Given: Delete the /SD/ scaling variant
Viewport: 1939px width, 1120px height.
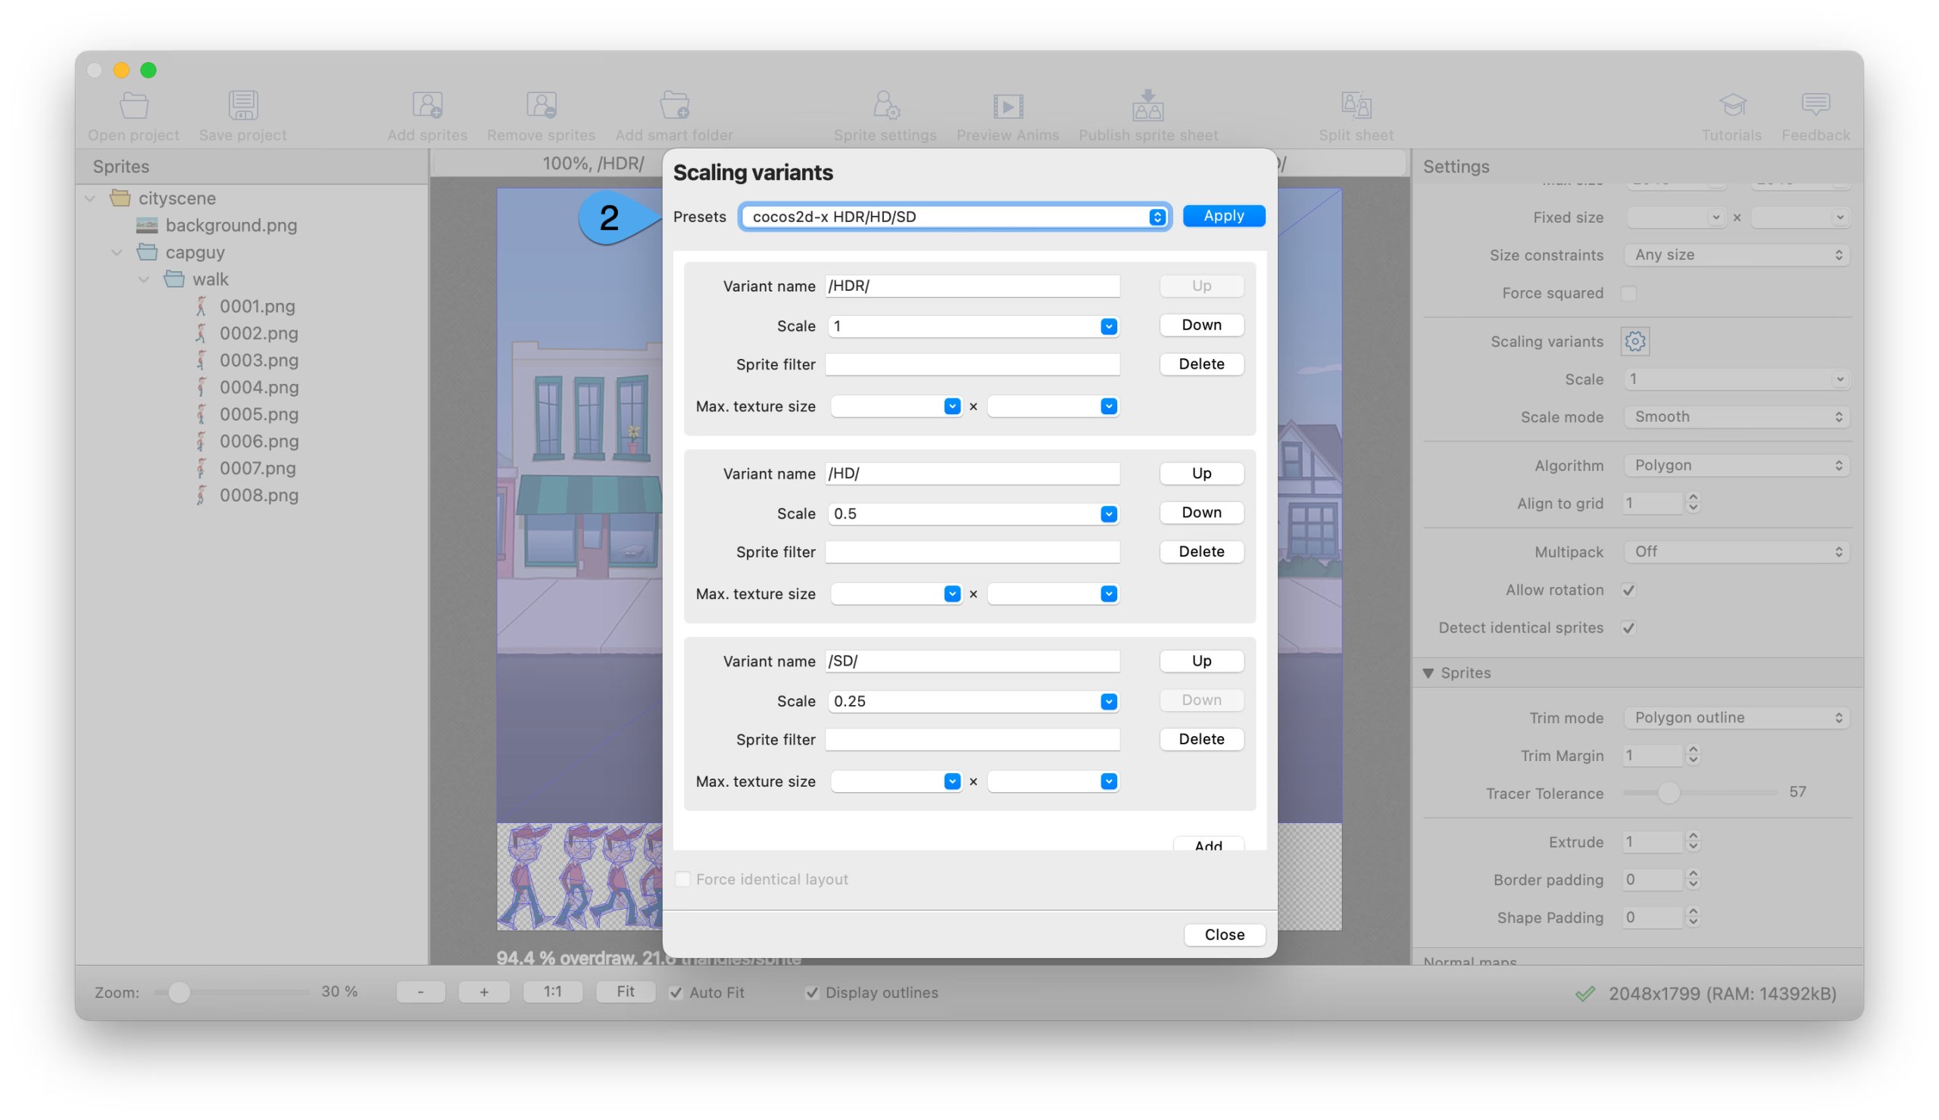Looking at the screenshot, I should [x=1201, y=739].
